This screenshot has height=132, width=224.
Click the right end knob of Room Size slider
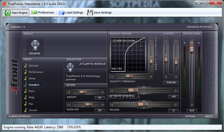point(102,104)
